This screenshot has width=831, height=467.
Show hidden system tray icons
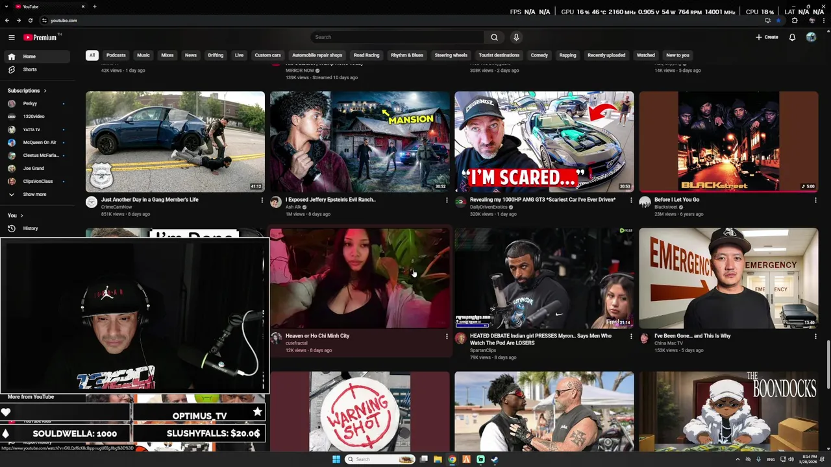(738, 459)
